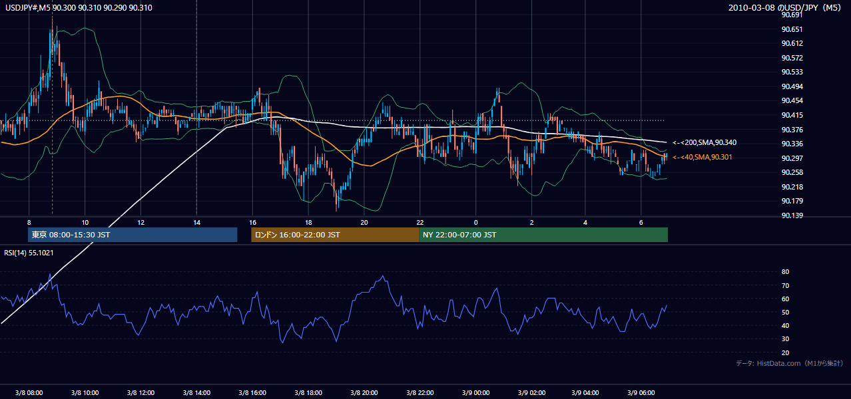
Task: Click the 3/8 22:00 date label
Action: click(x=420, y=392)
